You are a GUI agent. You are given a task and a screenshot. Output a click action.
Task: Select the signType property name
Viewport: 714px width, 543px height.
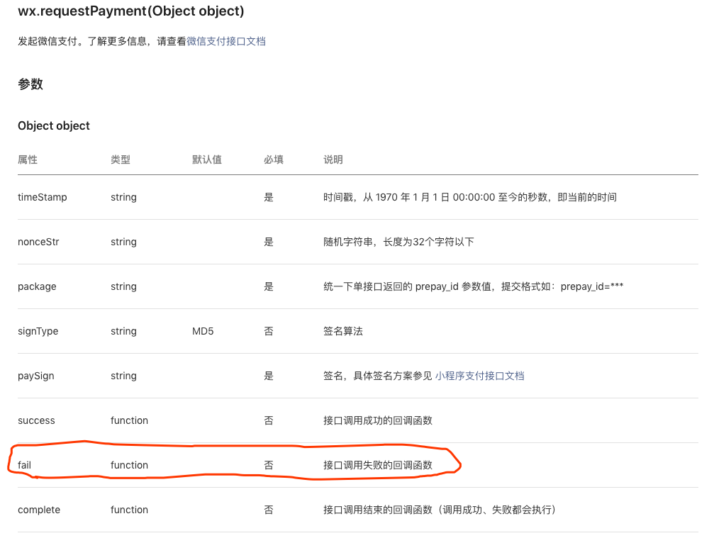38,331
